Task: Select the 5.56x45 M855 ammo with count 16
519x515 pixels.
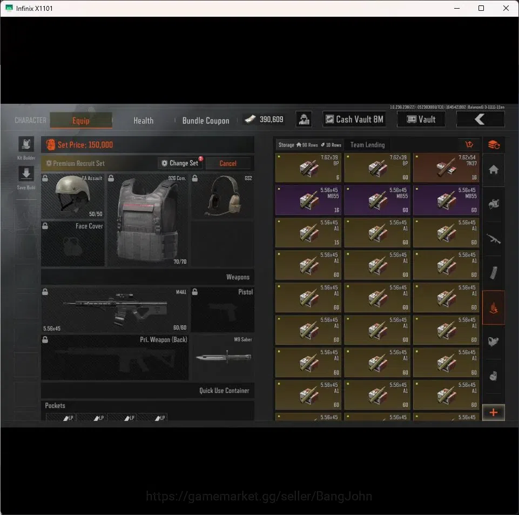Action: point(308,200)
